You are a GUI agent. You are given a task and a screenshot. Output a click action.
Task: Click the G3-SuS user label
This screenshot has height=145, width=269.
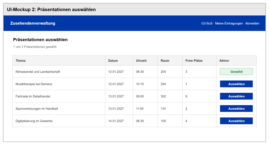[x=207, y=23]
